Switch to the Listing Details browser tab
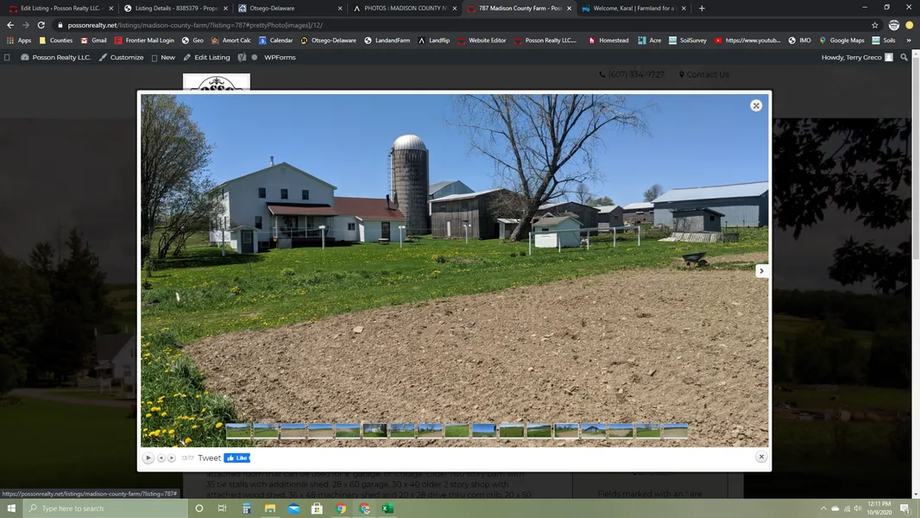This screenshot has height=518, width=920. (x=173, y=9)
